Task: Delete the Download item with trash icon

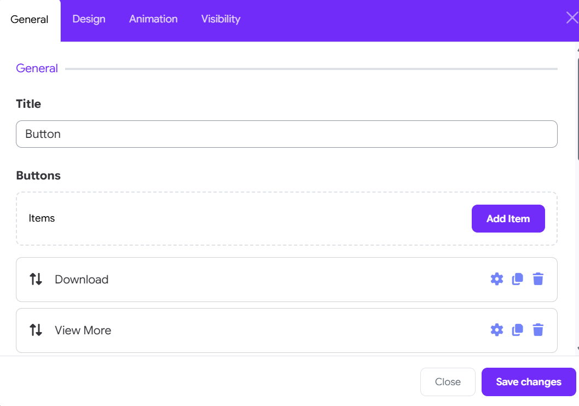Action: (538, 279)
